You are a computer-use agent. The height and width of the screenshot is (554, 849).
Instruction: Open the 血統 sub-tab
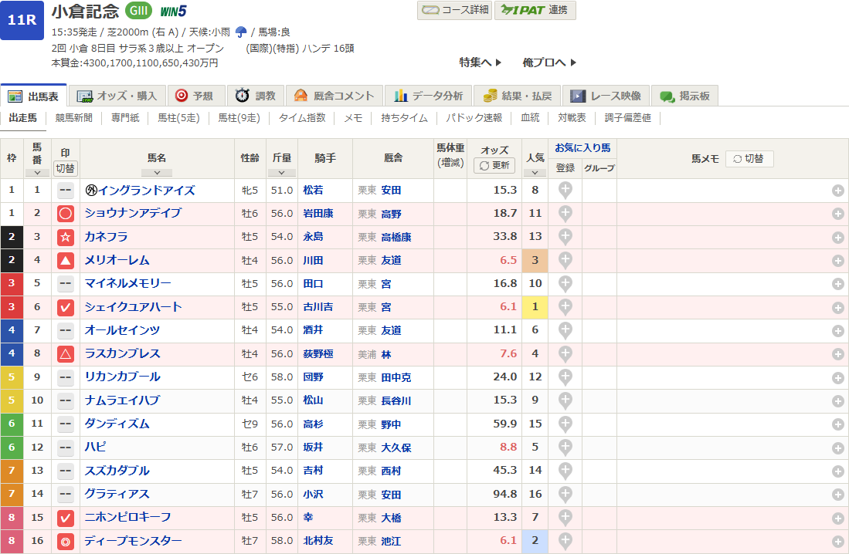(x=530, y=118)
